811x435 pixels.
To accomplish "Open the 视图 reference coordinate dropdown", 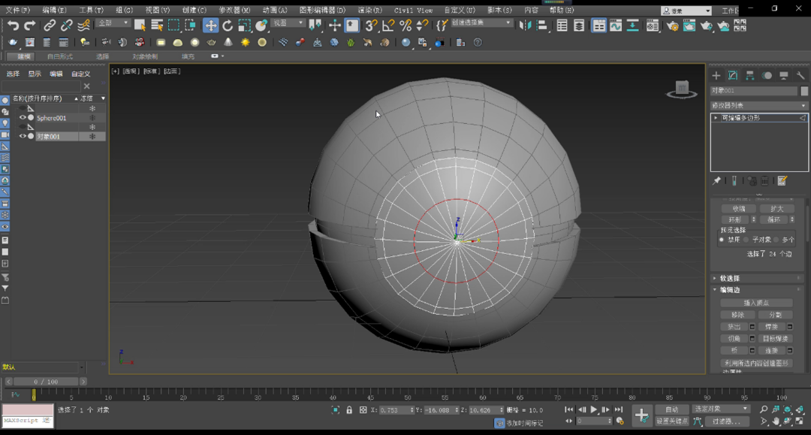I will click(x=288, y=23).
